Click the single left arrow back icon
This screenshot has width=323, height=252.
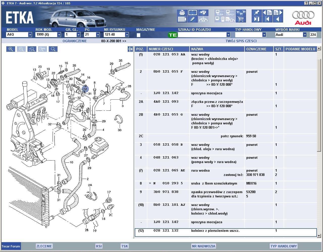(x=278, y=19)
